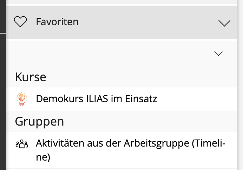The image size is (243, 170).
Task: Click the blank area right of Demokurs title
Action: pyautogui.click(x=197, y=99)
